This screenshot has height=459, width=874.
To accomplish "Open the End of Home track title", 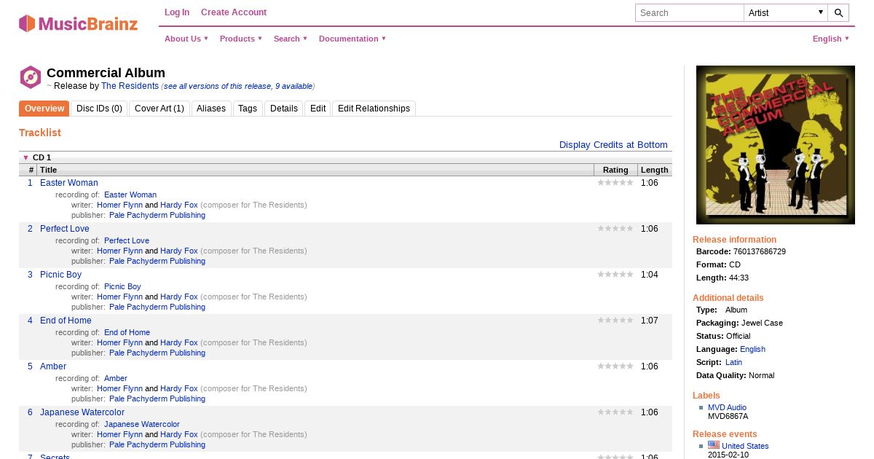I will (66, 321).
